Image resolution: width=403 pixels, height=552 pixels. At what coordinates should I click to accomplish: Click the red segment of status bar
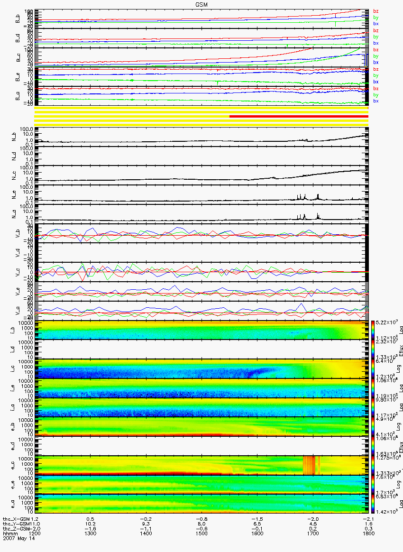point(299,116)
